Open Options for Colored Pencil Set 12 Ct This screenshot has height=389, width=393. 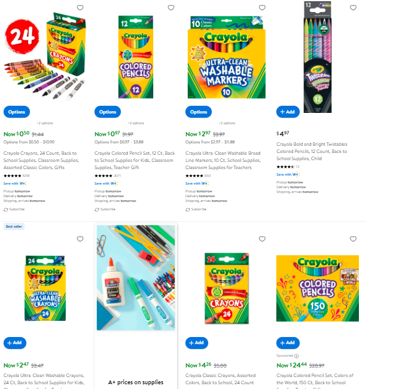(108, 112)
